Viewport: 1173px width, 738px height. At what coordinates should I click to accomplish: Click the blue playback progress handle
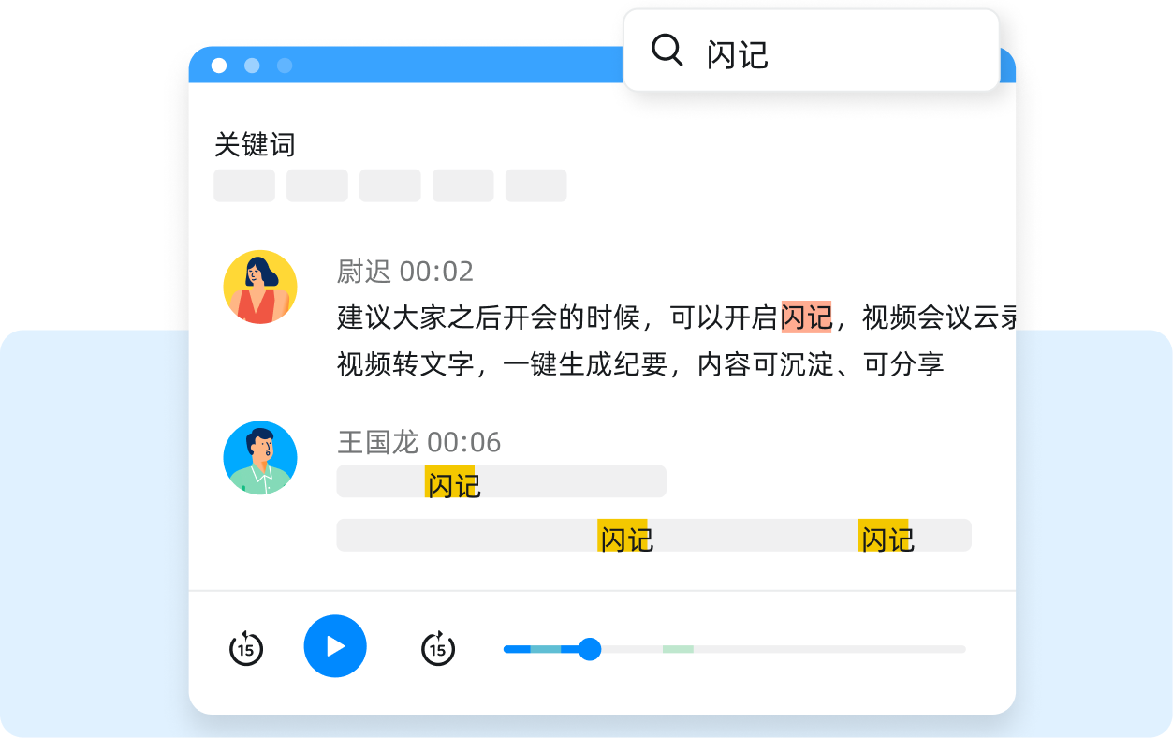589,649
